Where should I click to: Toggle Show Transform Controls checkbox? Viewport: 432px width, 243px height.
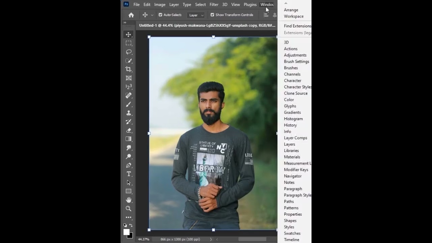(x=212, y=15)
